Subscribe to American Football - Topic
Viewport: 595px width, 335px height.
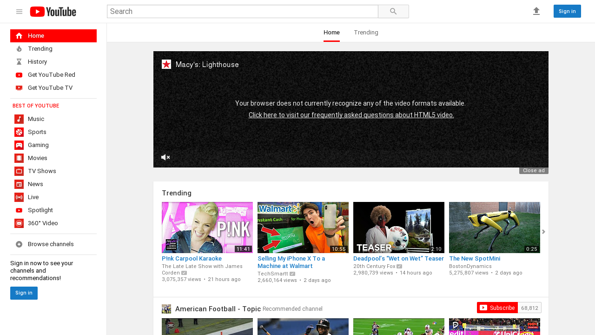[x=497, y=308]
